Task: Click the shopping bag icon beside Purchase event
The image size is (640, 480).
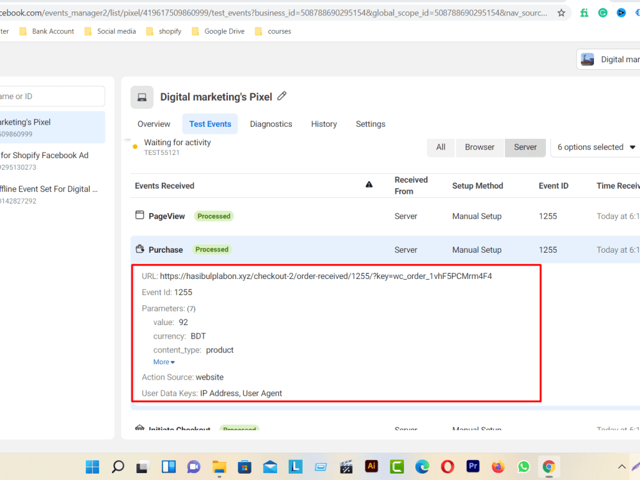Action: click(x=139, y=250)
